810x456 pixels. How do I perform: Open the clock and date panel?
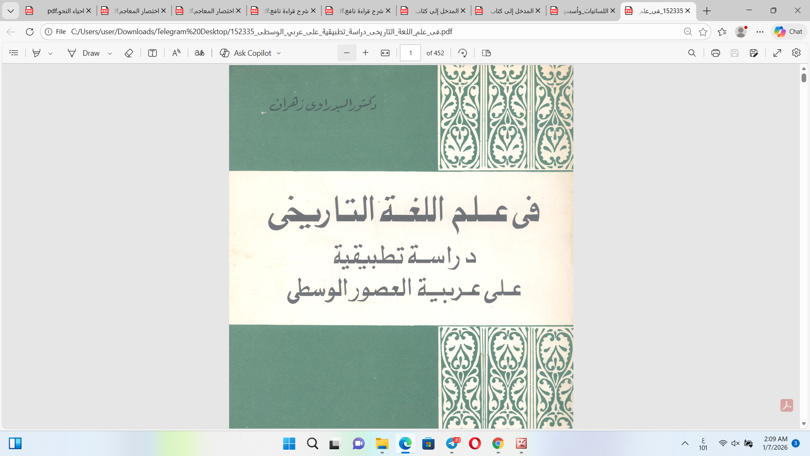pos(775,443)
